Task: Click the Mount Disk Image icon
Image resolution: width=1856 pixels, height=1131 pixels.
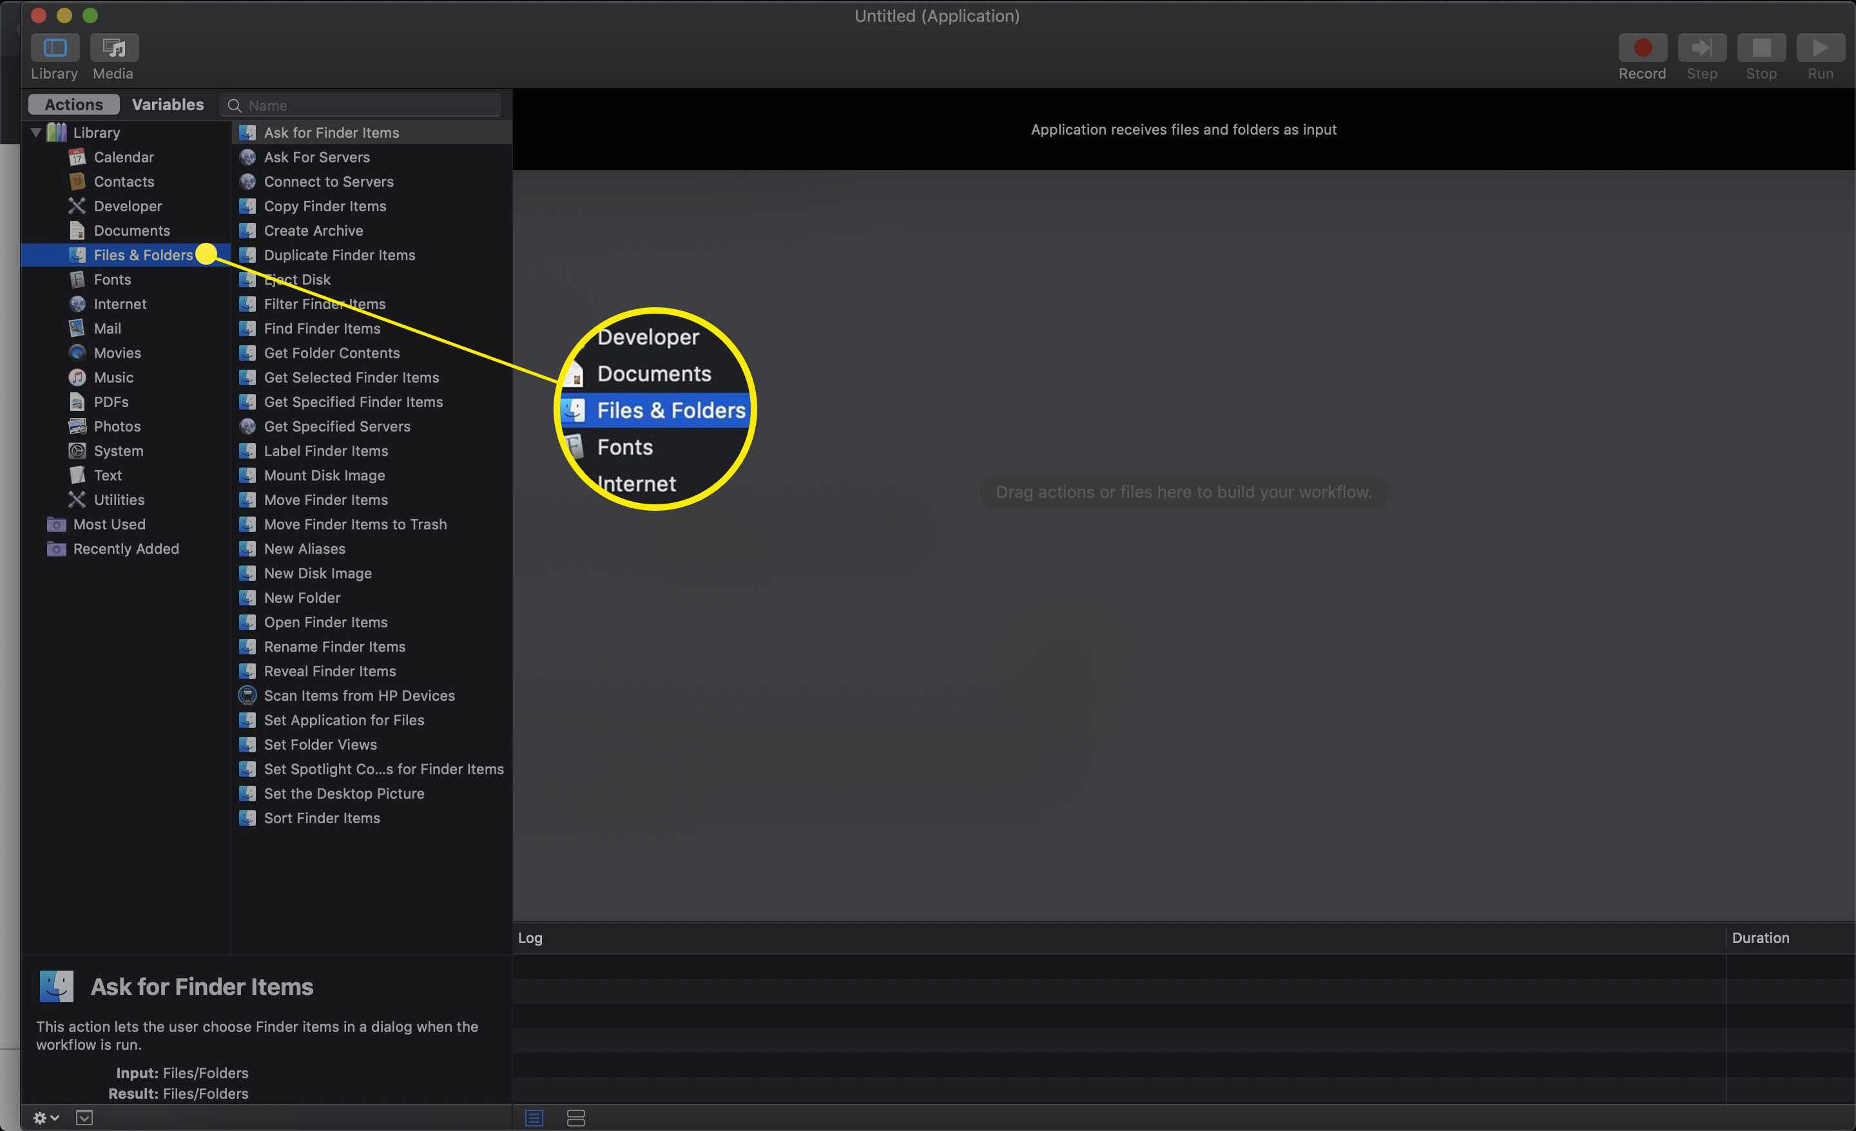Action: (247, 475)
